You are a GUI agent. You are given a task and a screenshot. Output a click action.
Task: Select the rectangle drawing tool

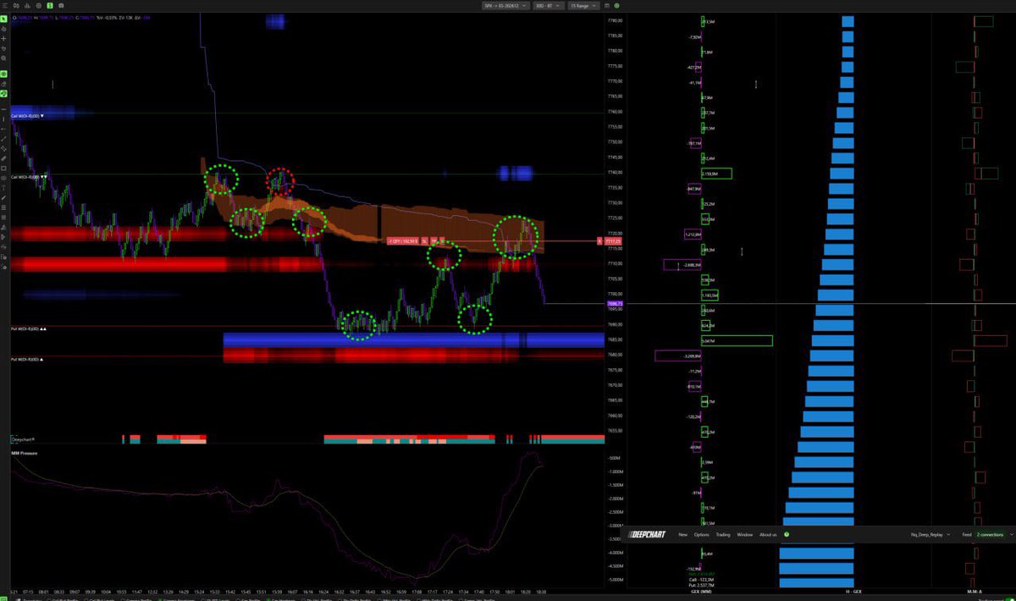4,168
